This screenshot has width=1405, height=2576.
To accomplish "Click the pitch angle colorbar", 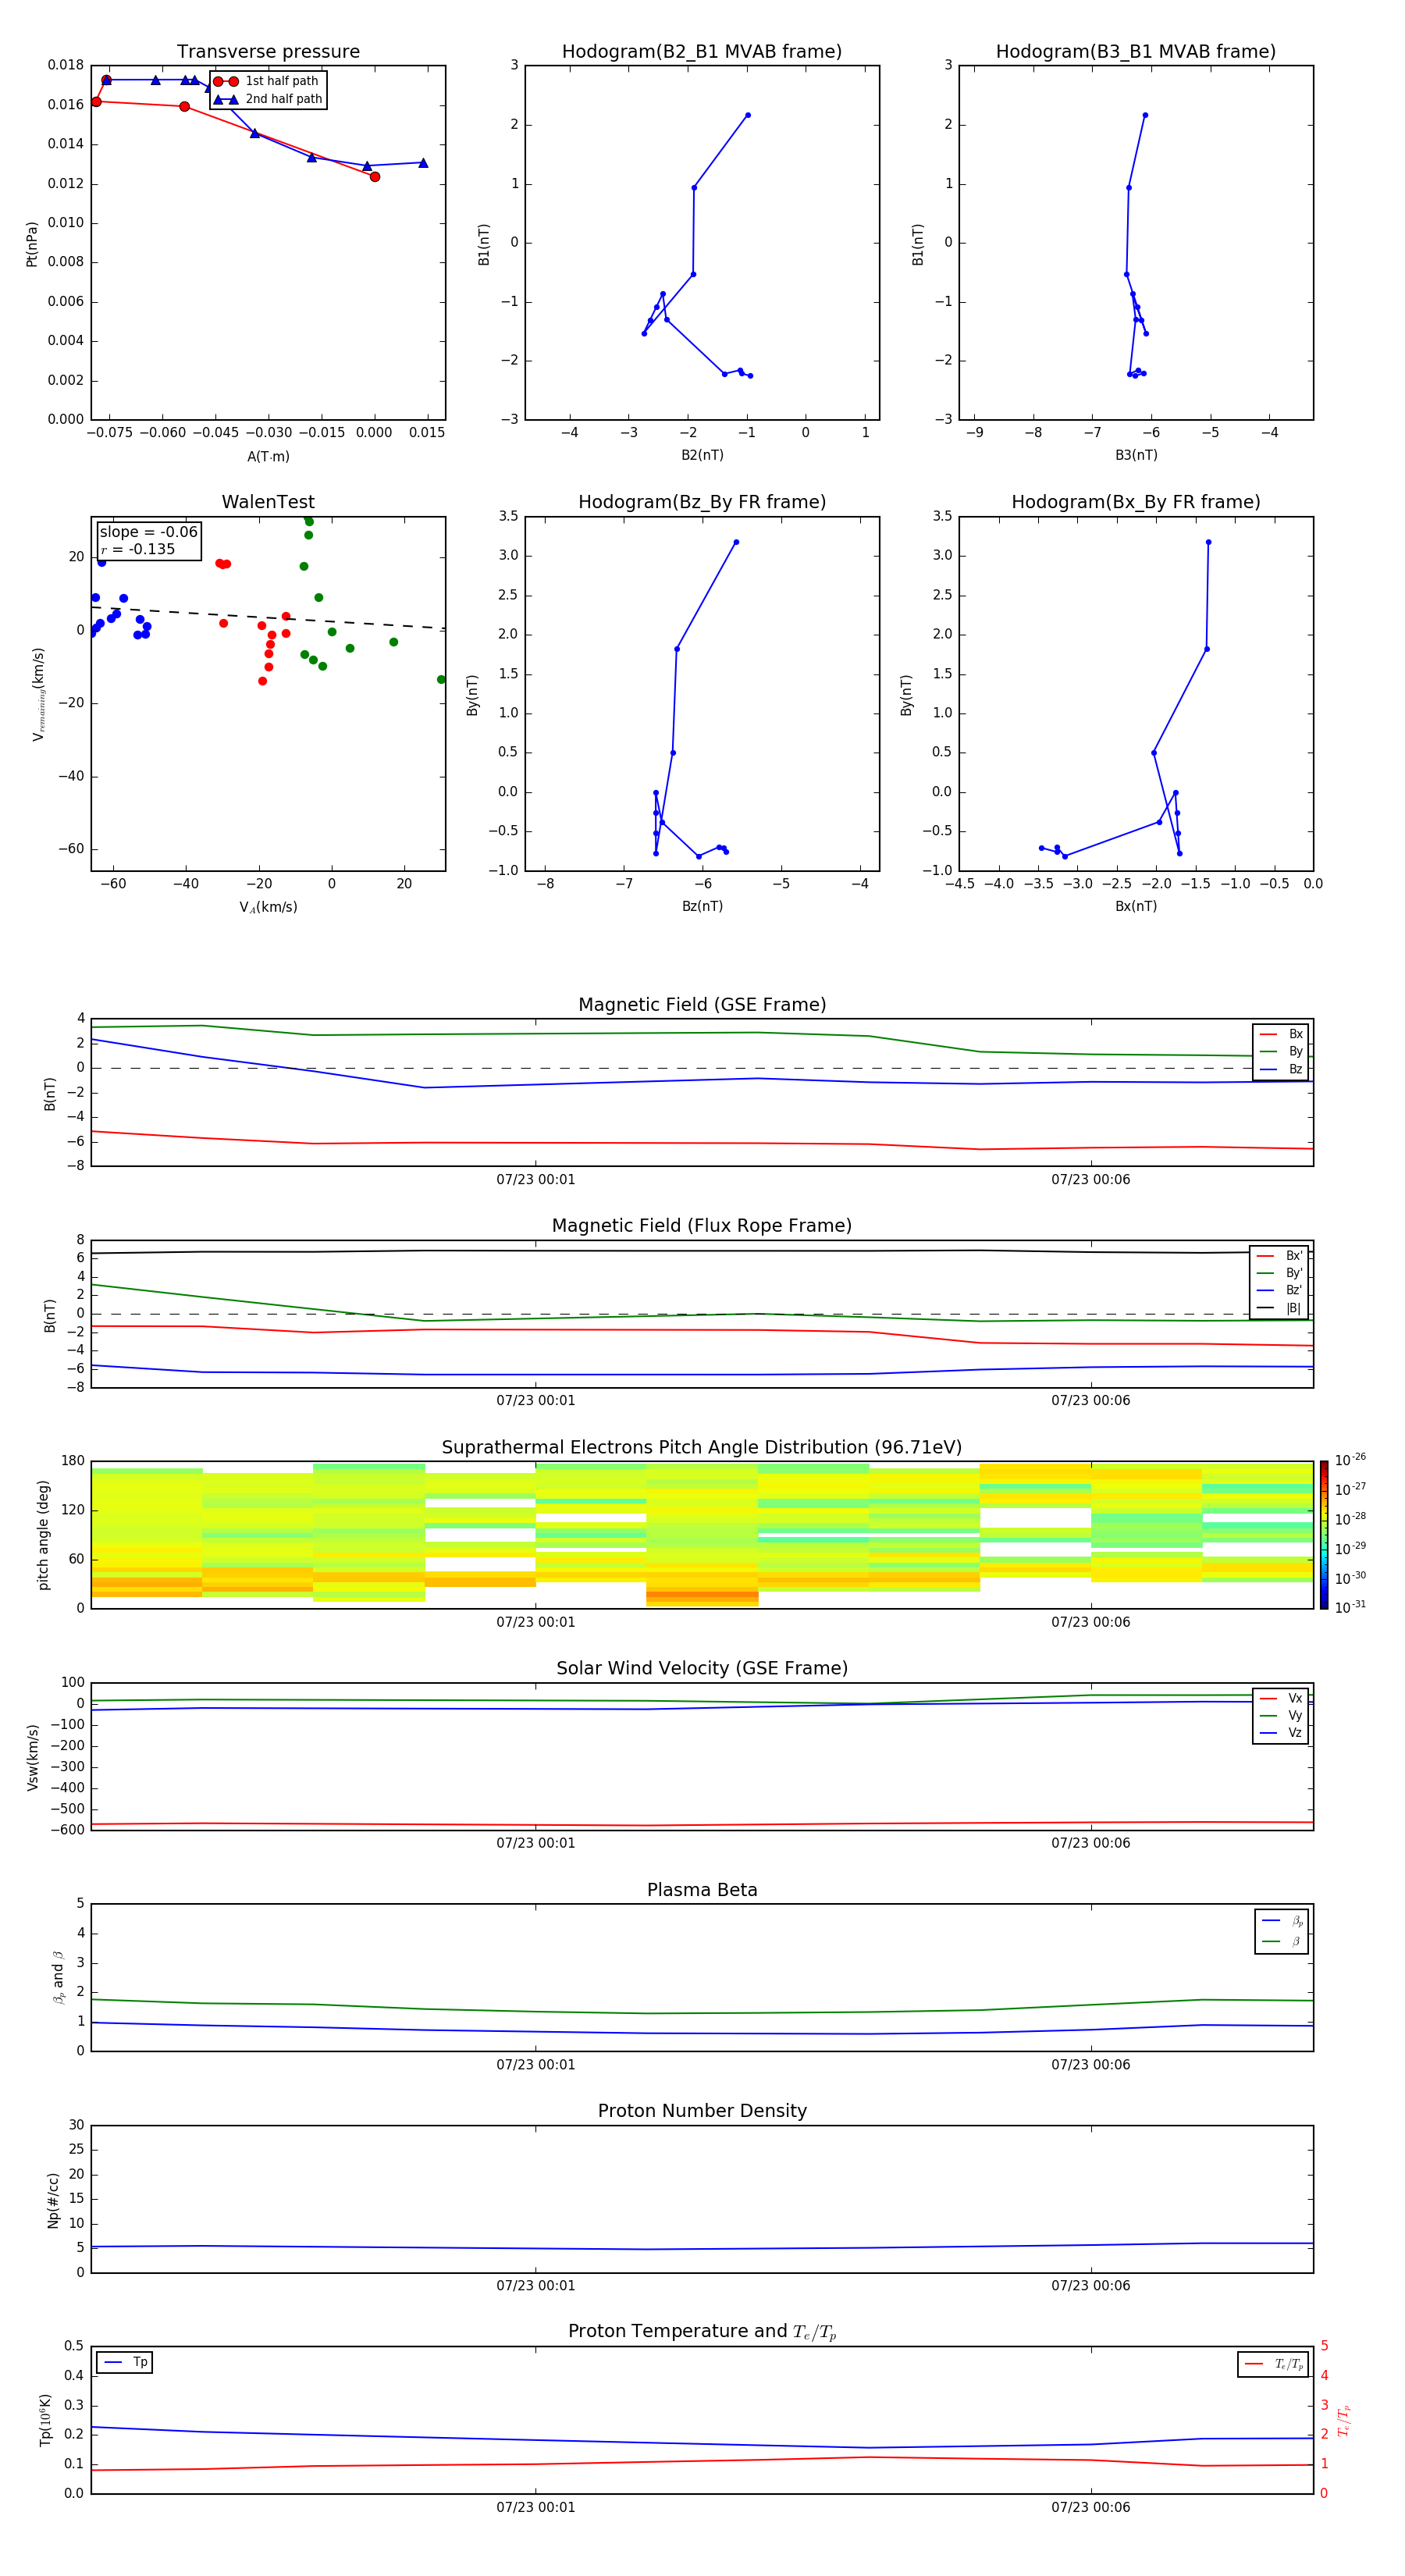I will pos(1324,1535).
